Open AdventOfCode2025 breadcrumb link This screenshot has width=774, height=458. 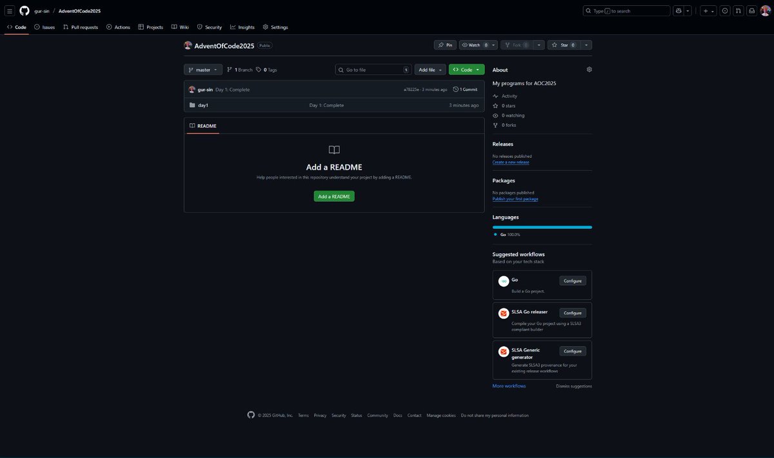click(x=79, y=11)
